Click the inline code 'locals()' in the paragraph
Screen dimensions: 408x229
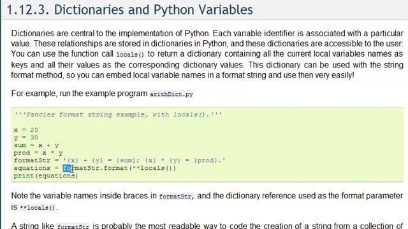130,55
